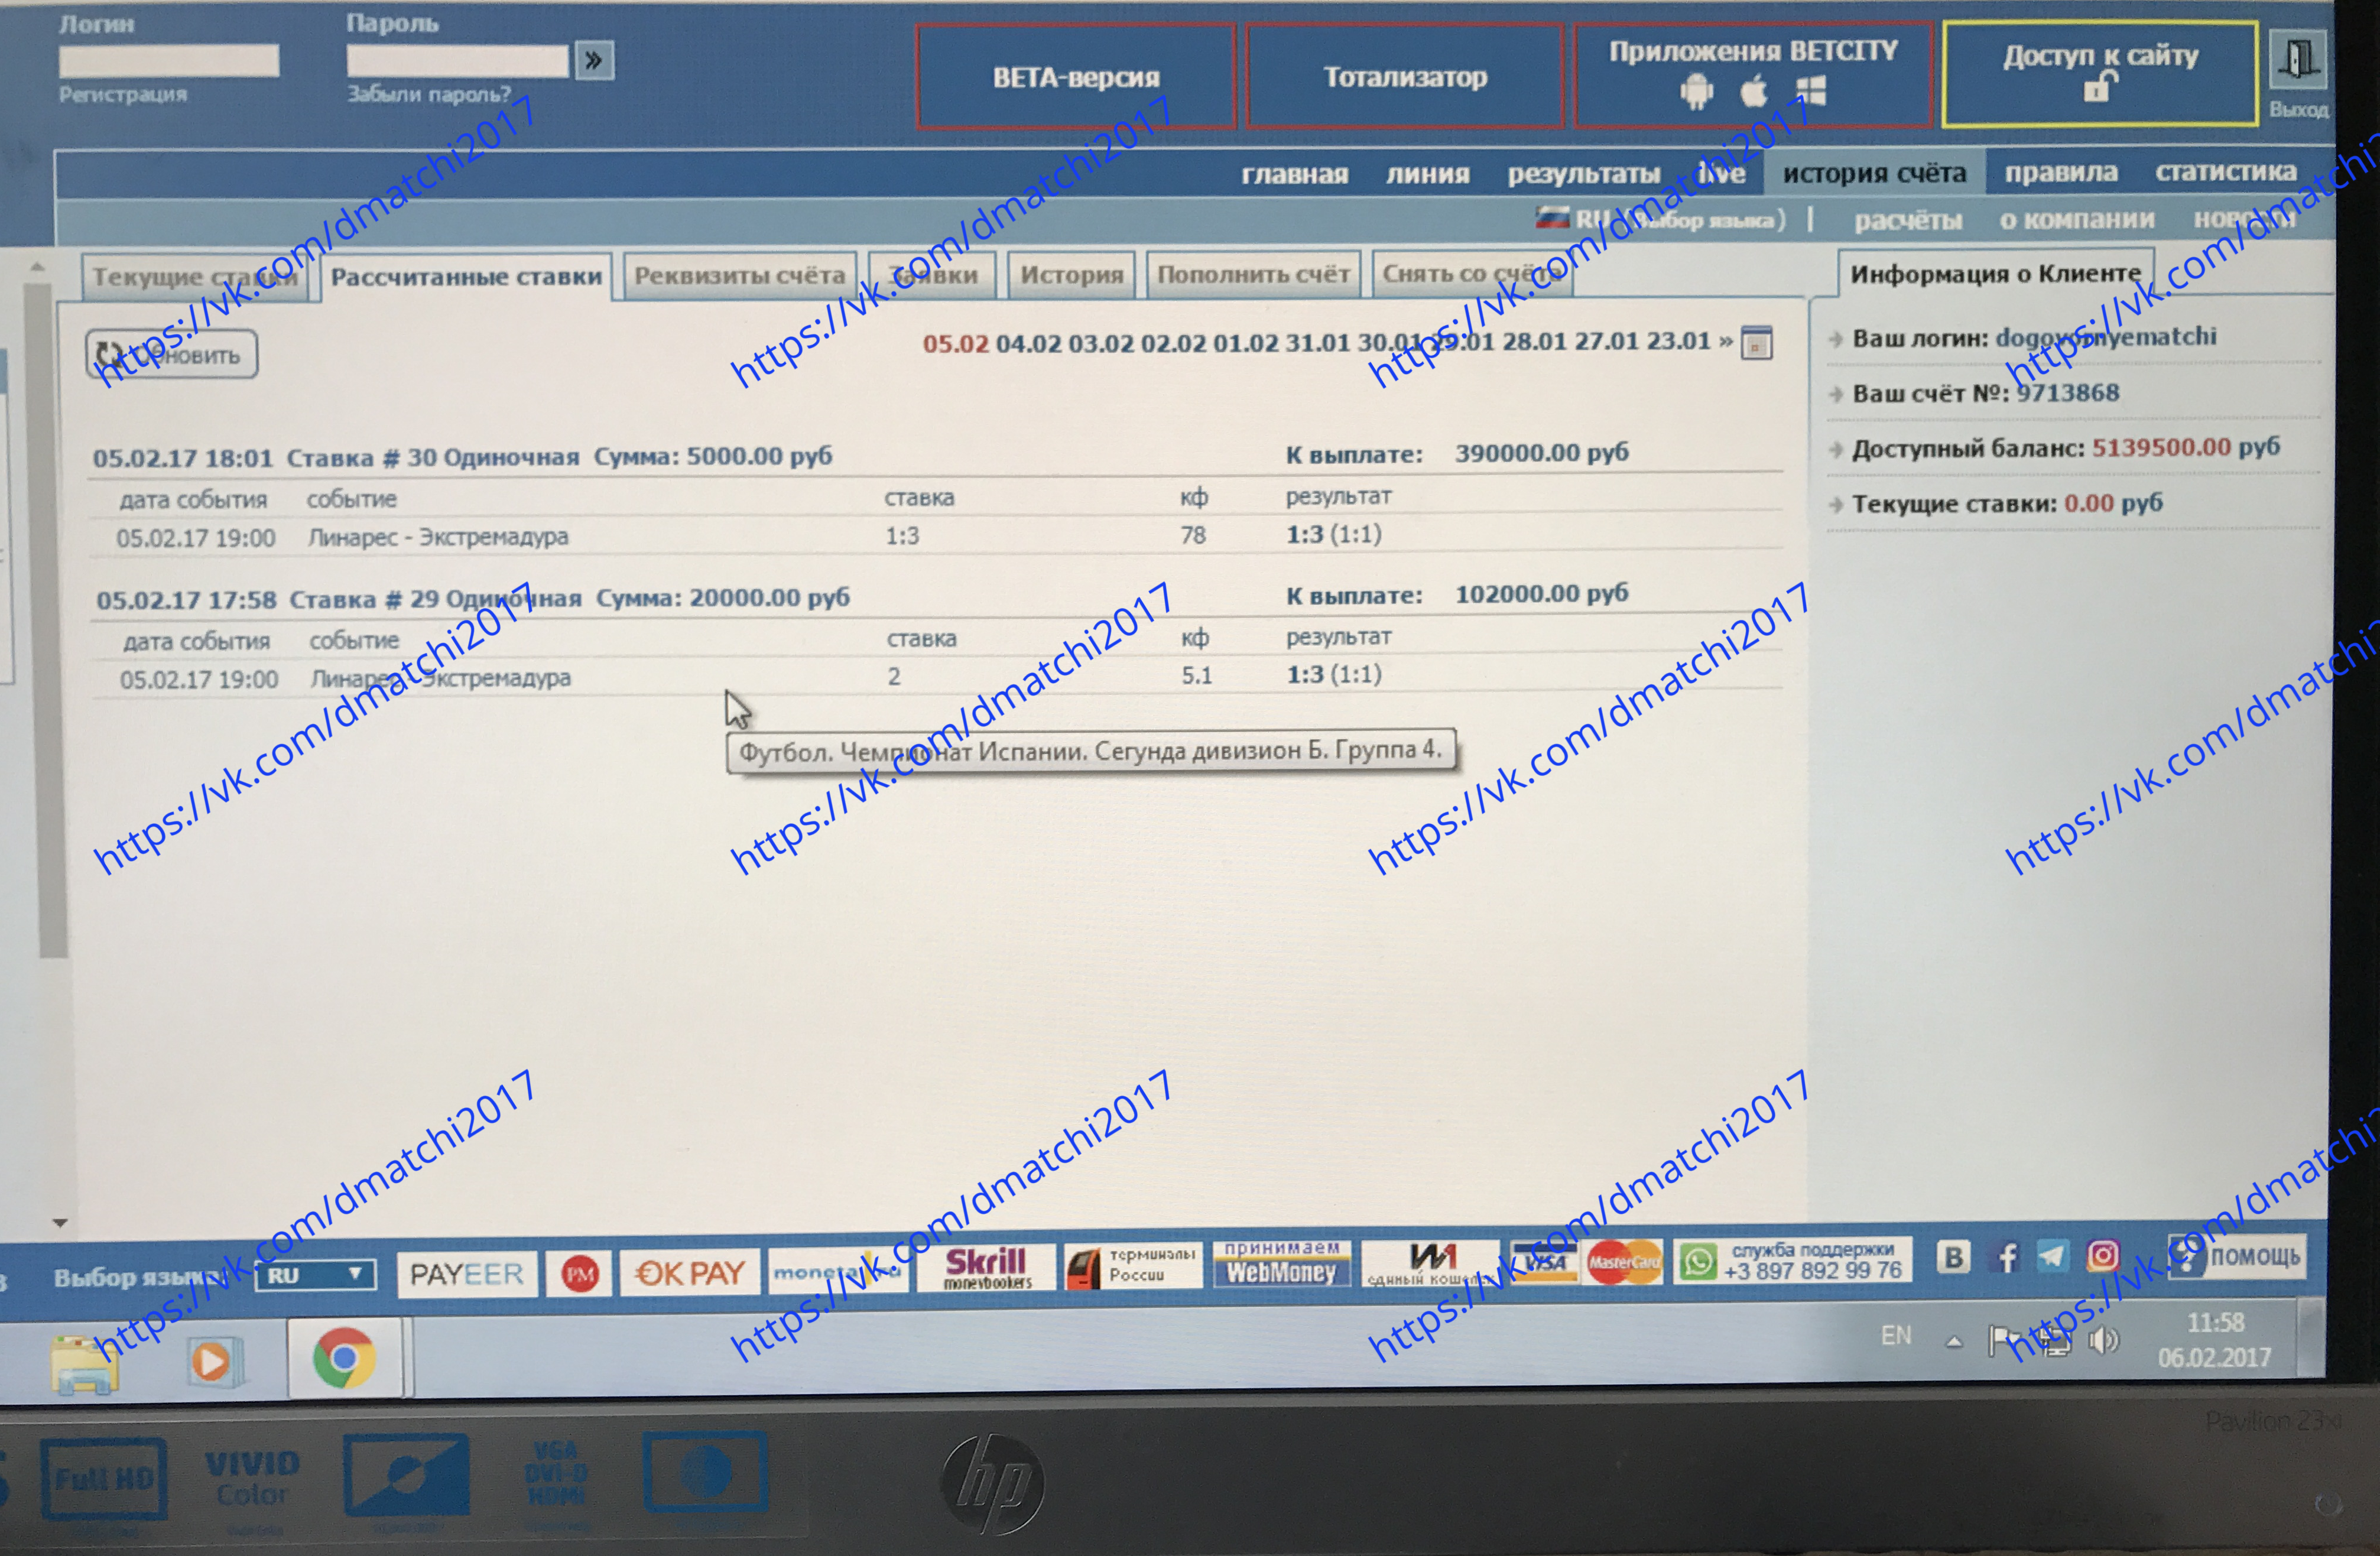Open the Instagram social icon
Viewport: 2380px width, 1556px height.
click(x=2103, y=1256)
